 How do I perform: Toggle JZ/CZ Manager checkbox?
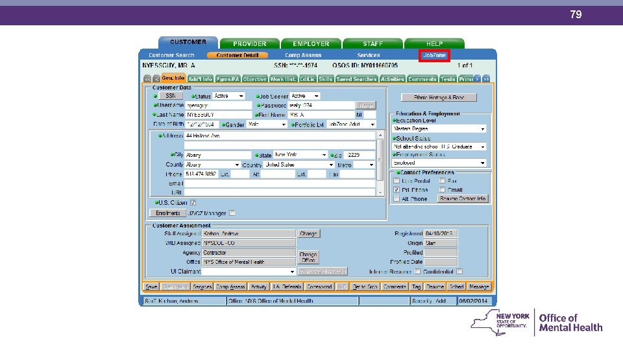[232, 213]
